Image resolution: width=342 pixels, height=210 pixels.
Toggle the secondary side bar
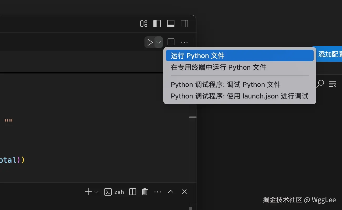pos(184,24)
